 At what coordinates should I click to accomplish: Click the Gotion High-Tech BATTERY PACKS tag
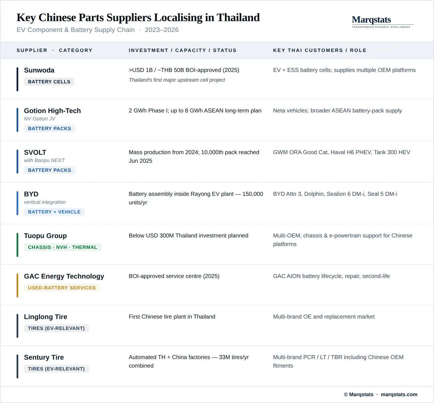click(x=50, y=128)
